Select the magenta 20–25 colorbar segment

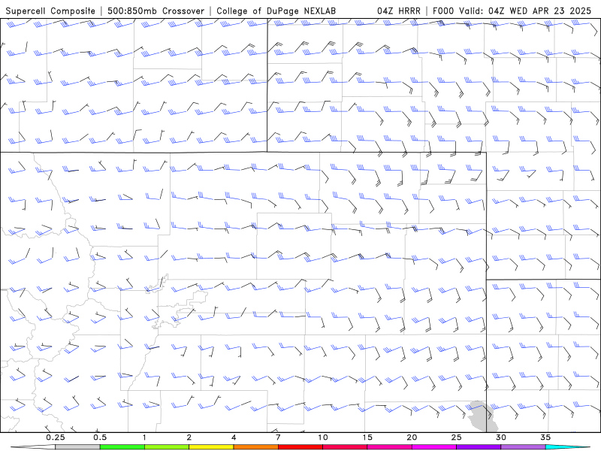(434, 447)
